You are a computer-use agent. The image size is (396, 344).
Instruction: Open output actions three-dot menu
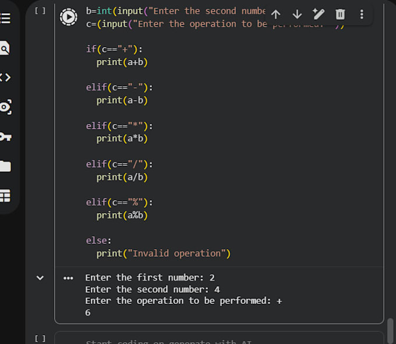coord(68,278)
